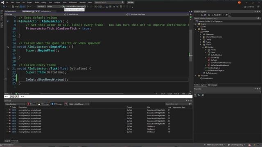Click the Search Solution Explorer input field
Screen dimensions: 262x147
(225, 18)
